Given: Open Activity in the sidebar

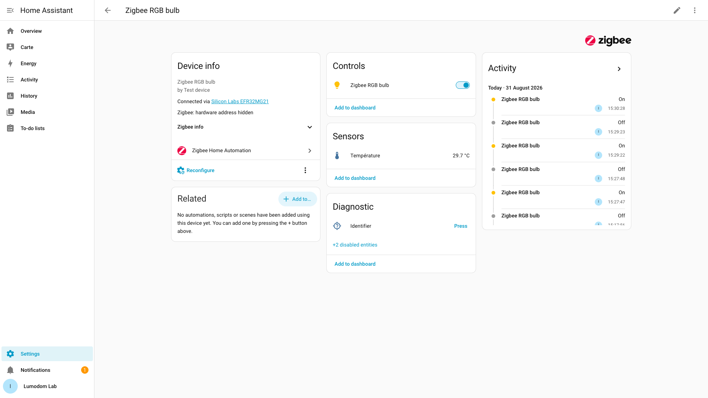Looking at the screenshot, I should (x=47, y=80).
